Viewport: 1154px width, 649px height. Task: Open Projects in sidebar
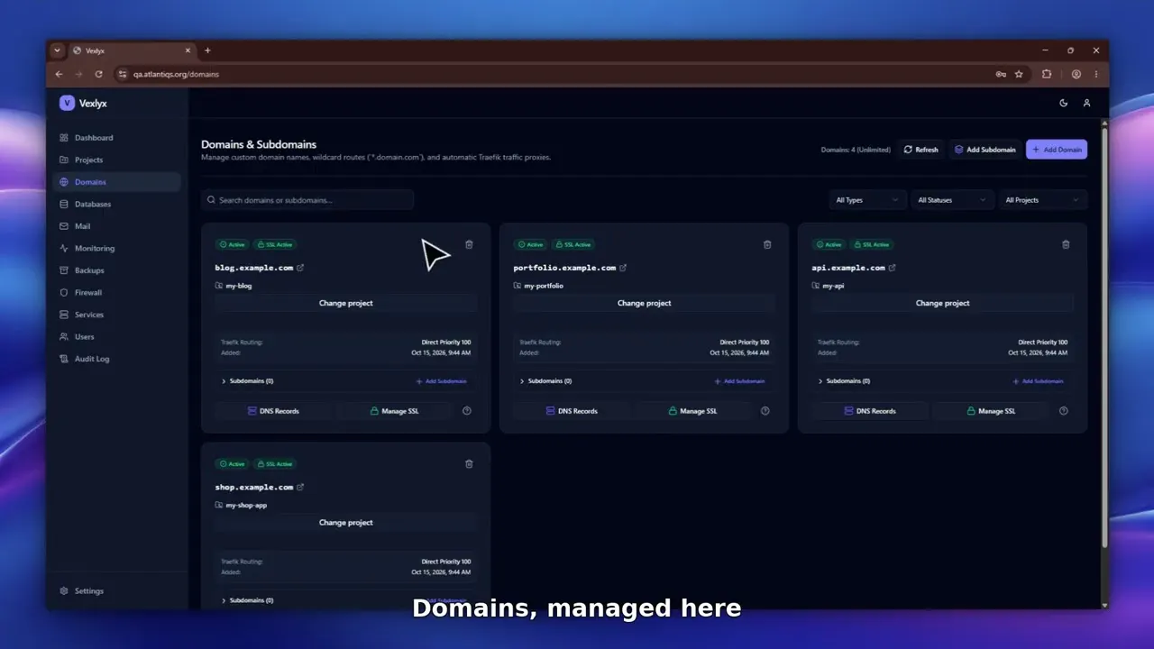tap(116, 160)
